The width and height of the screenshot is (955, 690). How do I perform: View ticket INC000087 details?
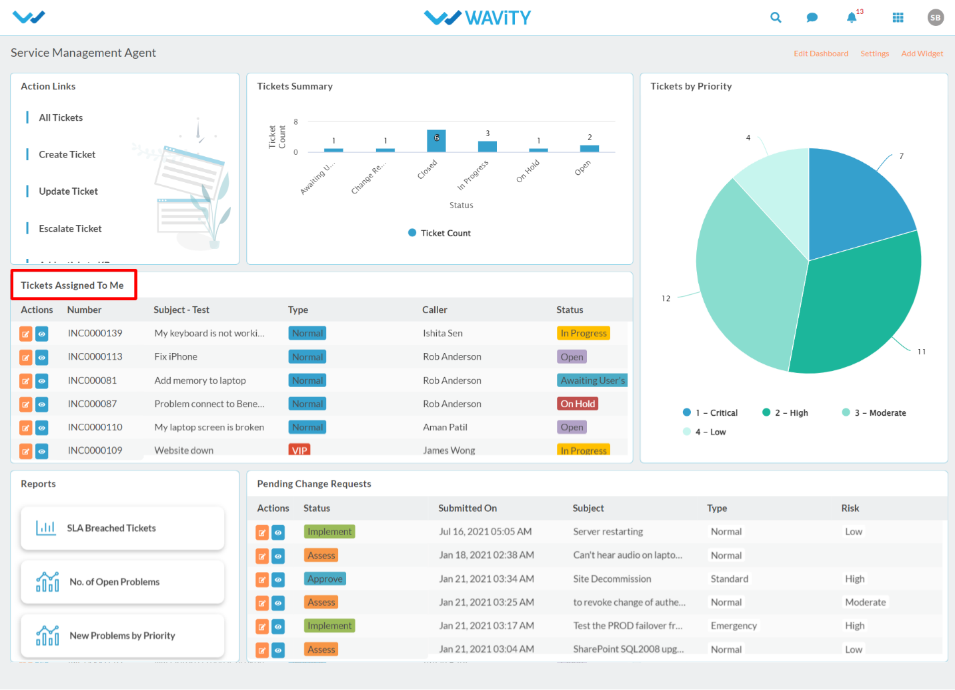(x=41, y=404)
